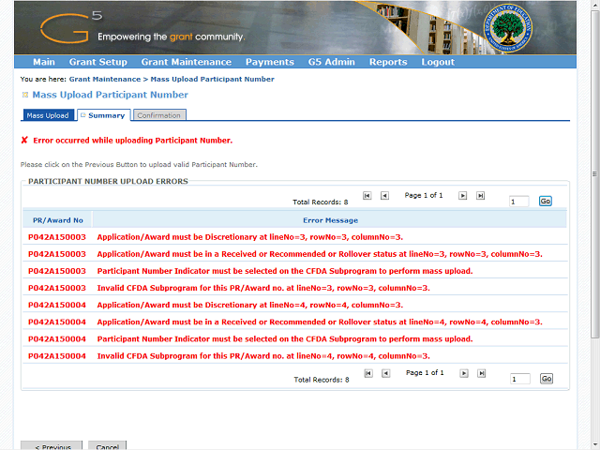Go to last page in top pager
The height and width of the screenshot is (450, 600).
point(480,196)
